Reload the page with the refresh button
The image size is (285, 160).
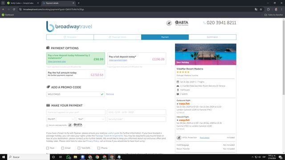[x=14, y=9]
